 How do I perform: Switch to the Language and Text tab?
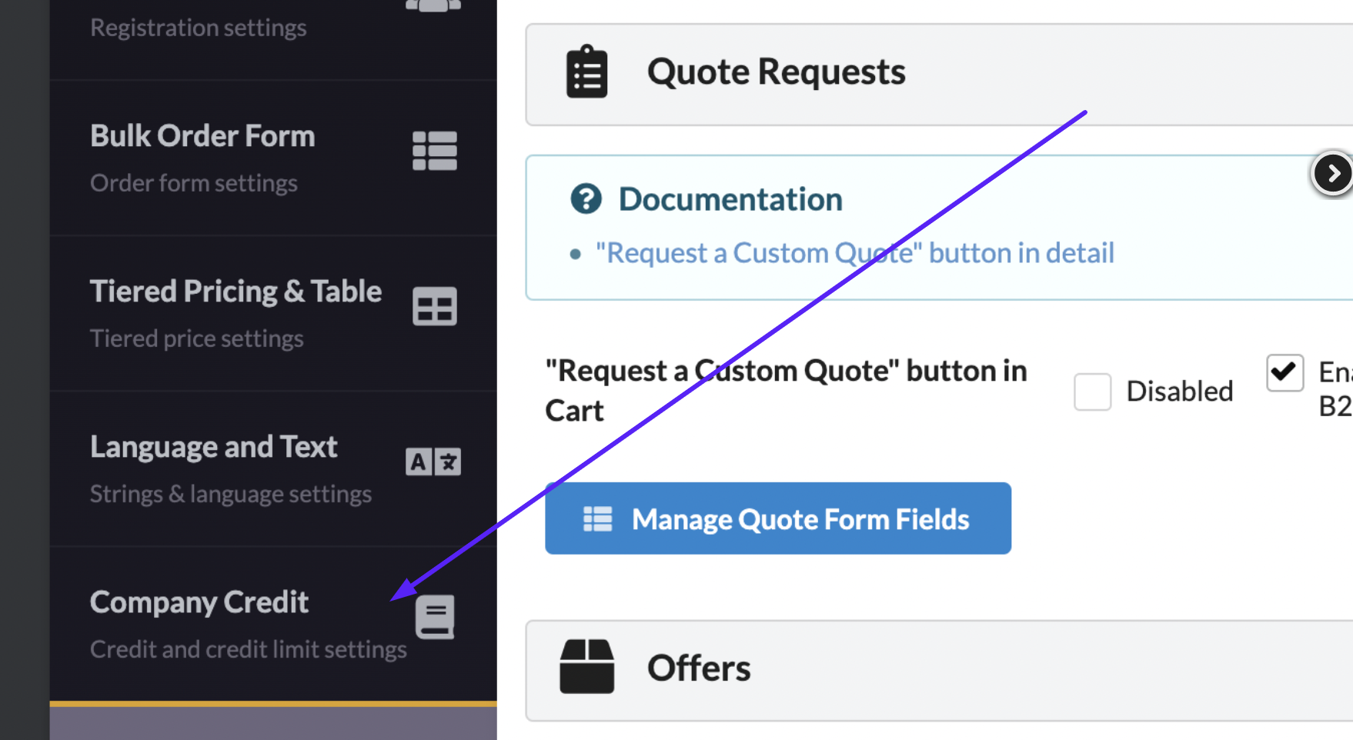click(273, 469)
